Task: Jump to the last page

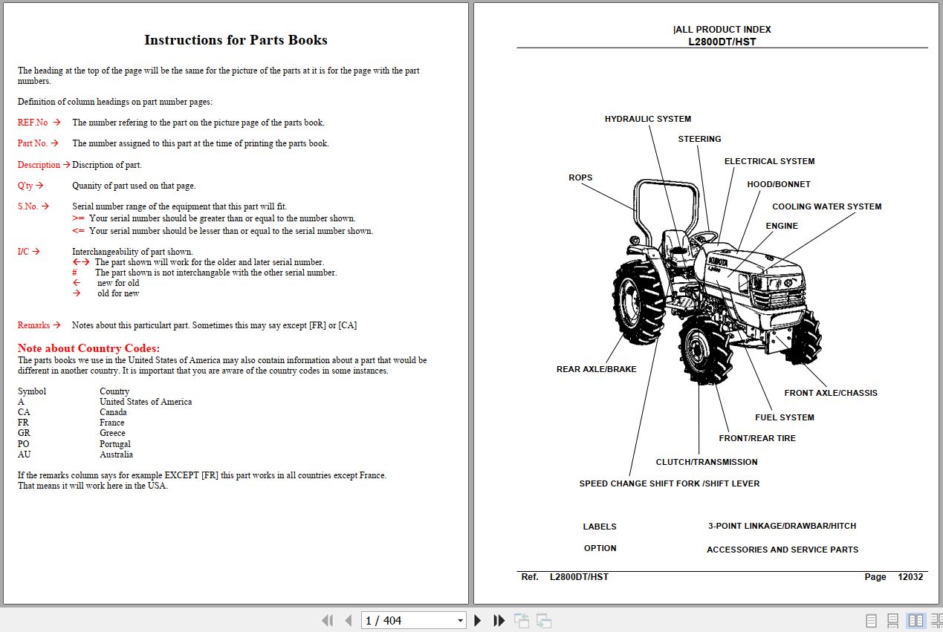Action: pos(499,621)
